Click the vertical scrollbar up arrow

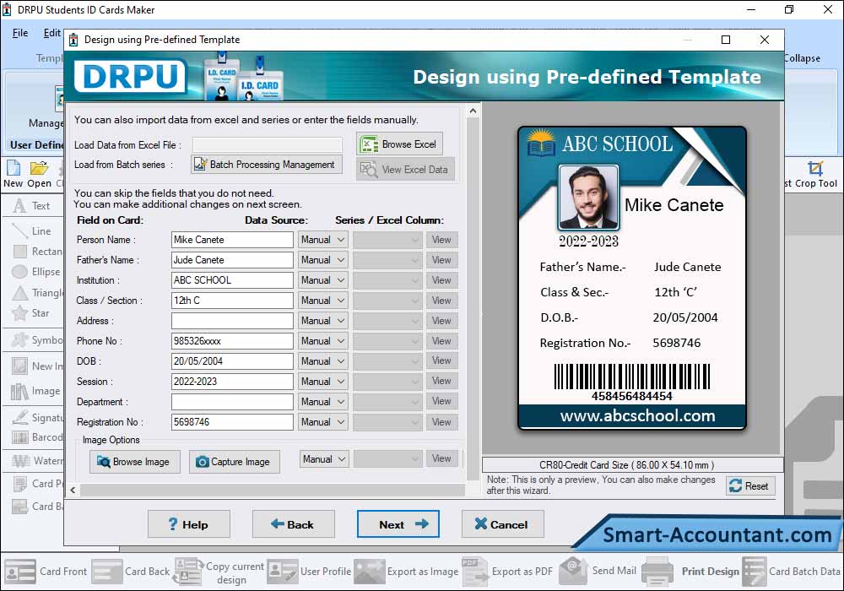coord(473,111)
